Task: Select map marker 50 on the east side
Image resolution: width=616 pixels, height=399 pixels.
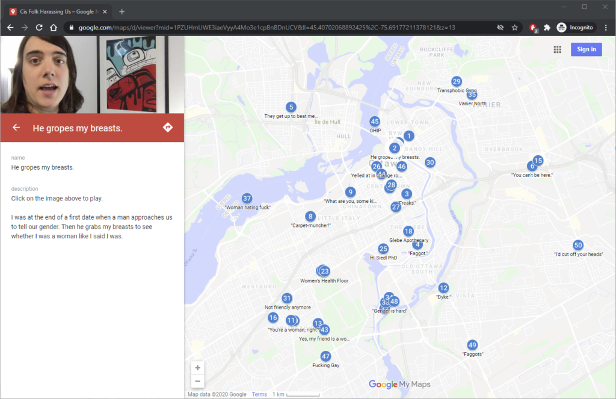Action: 578,246
